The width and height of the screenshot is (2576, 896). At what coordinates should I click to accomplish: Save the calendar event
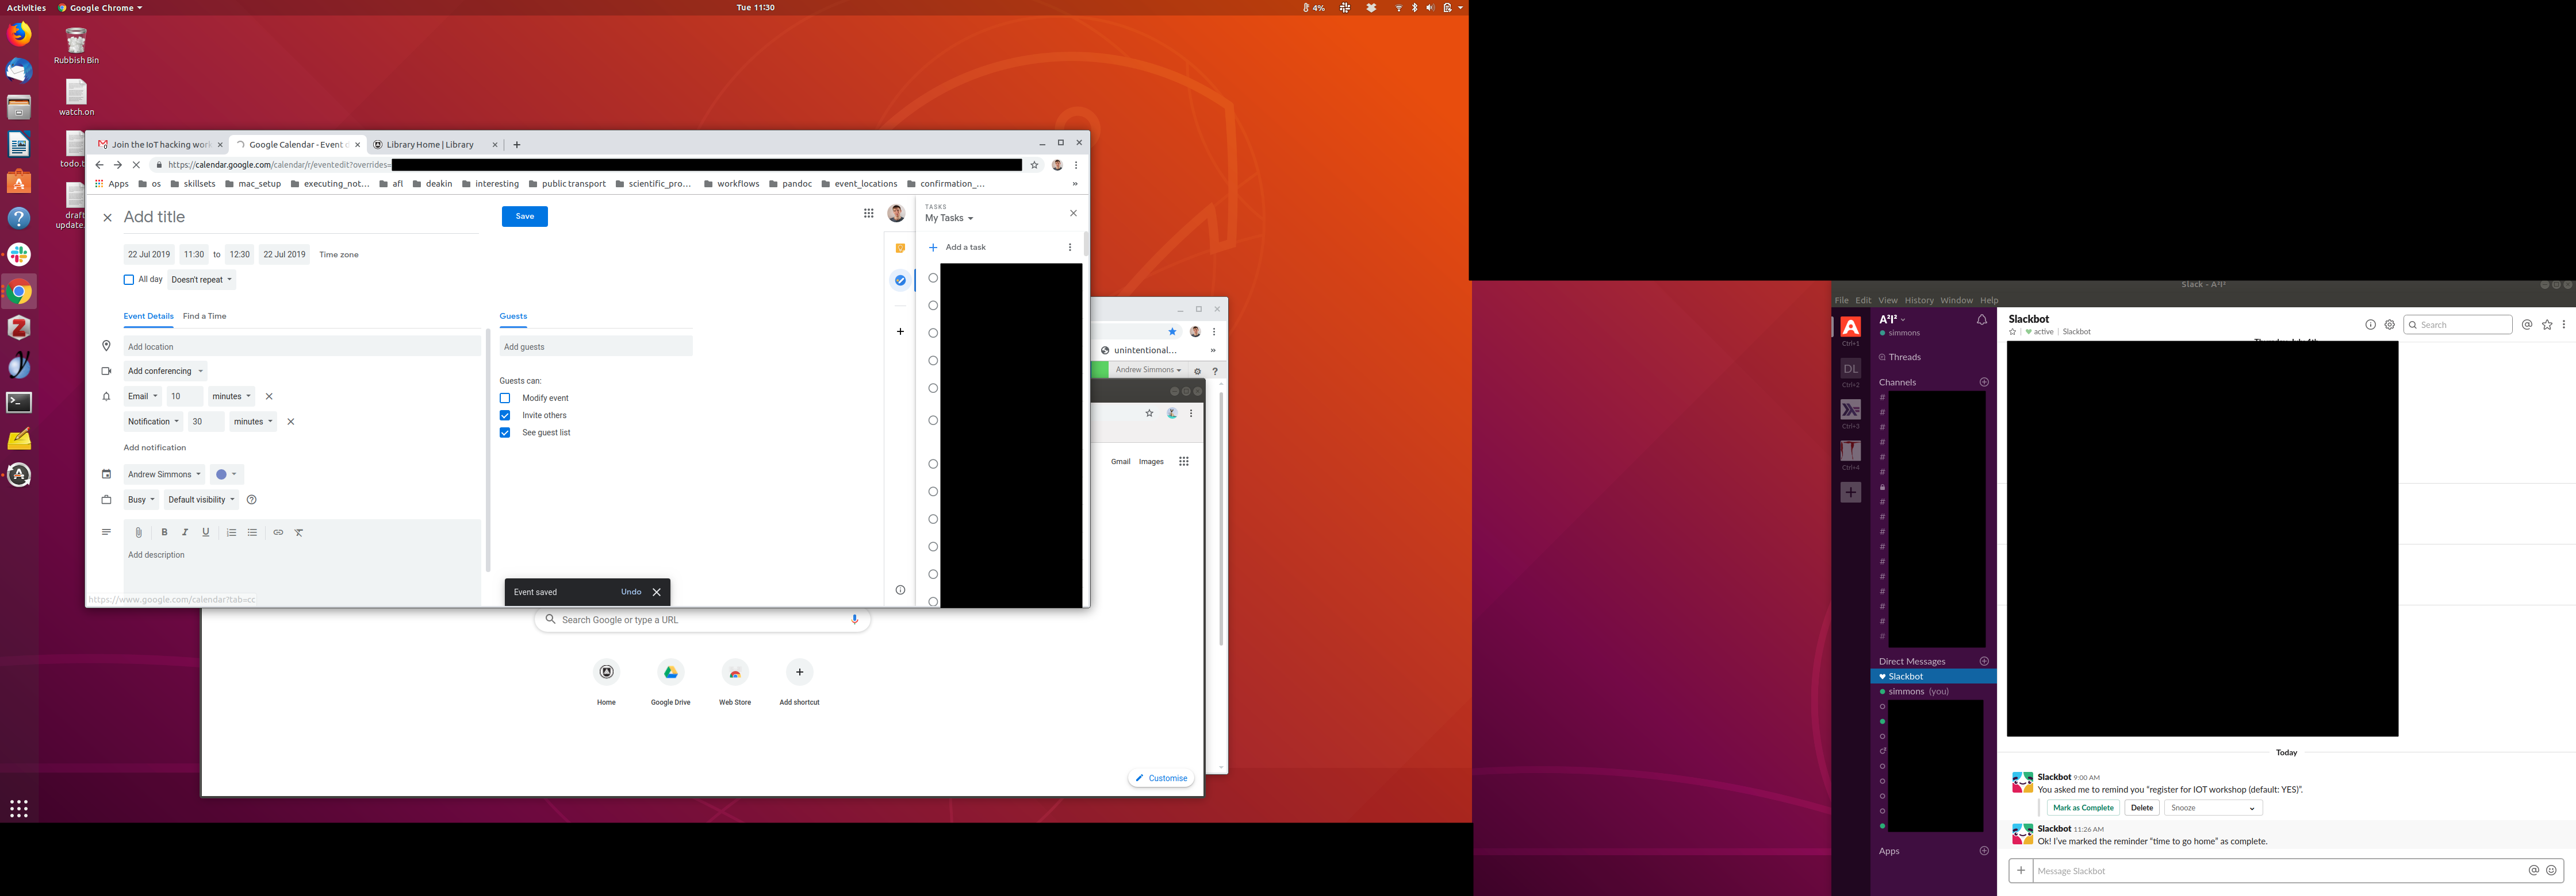click(524, 216)
